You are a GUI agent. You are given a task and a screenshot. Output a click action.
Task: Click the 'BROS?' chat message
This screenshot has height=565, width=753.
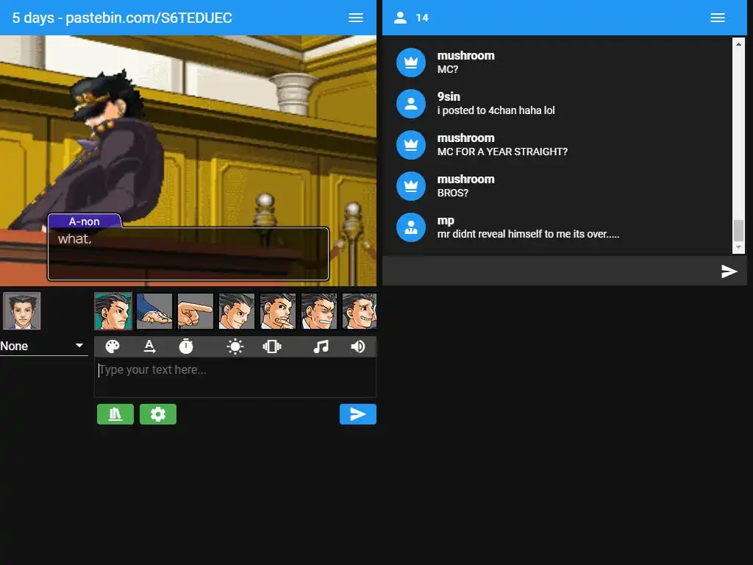453,193
